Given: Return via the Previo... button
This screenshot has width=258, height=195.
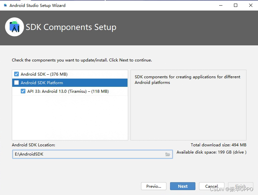Looking at the screenshot, I should [x=154, y=186].
